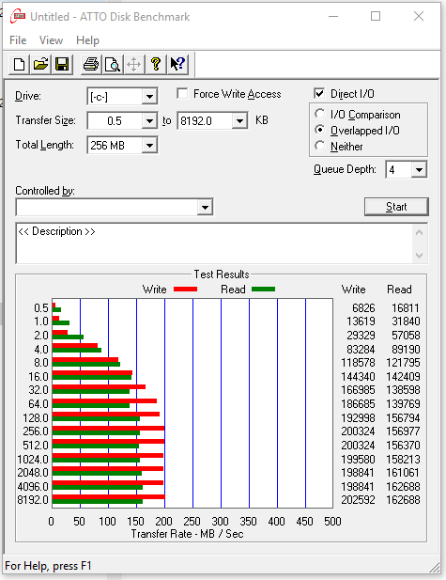Uncheck the Direct I/O checkbox

pyautogui.click(x=319, y=93)
